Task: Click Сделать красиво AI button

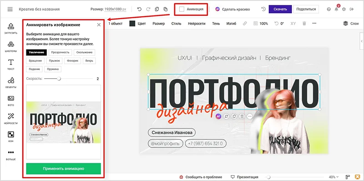Action: point(233,9)
